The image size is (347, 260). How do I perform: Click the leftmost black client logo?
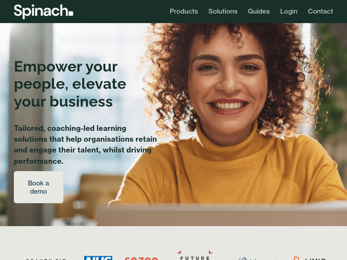click(x=46, y=259)
